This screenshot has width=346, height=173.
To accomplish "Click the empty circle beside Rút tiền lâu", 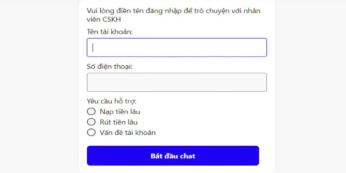I will pyautogui.click(x=91, y=122).
